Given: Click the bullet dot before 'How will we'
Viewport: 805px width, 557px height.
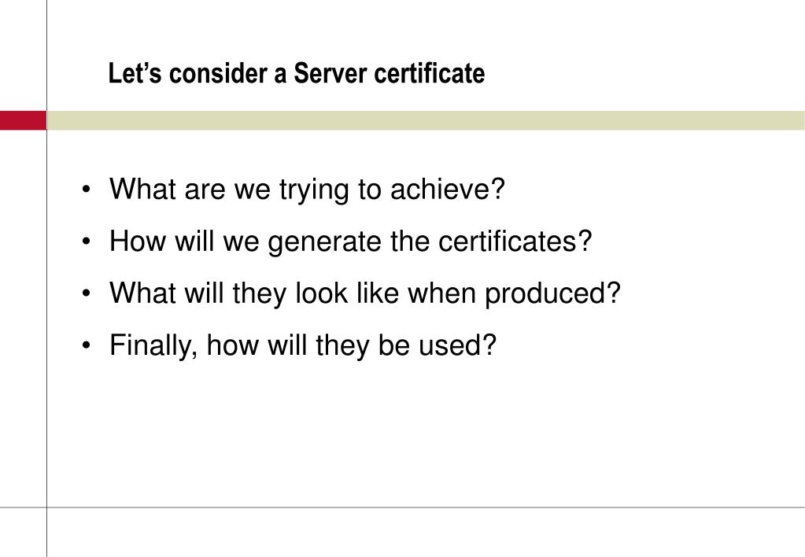Looking at the screenshot, I should click(x=86, y=242).
